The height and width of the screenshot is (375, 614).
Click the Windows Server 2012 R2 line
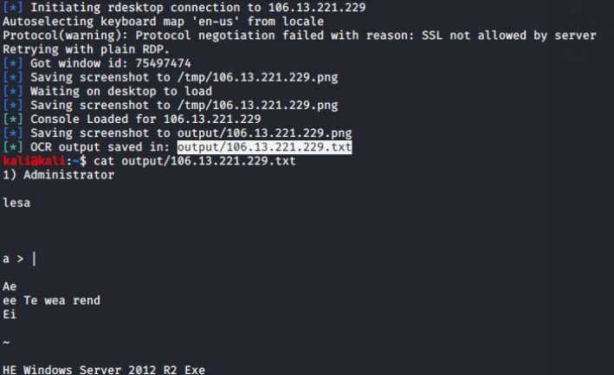104,370
